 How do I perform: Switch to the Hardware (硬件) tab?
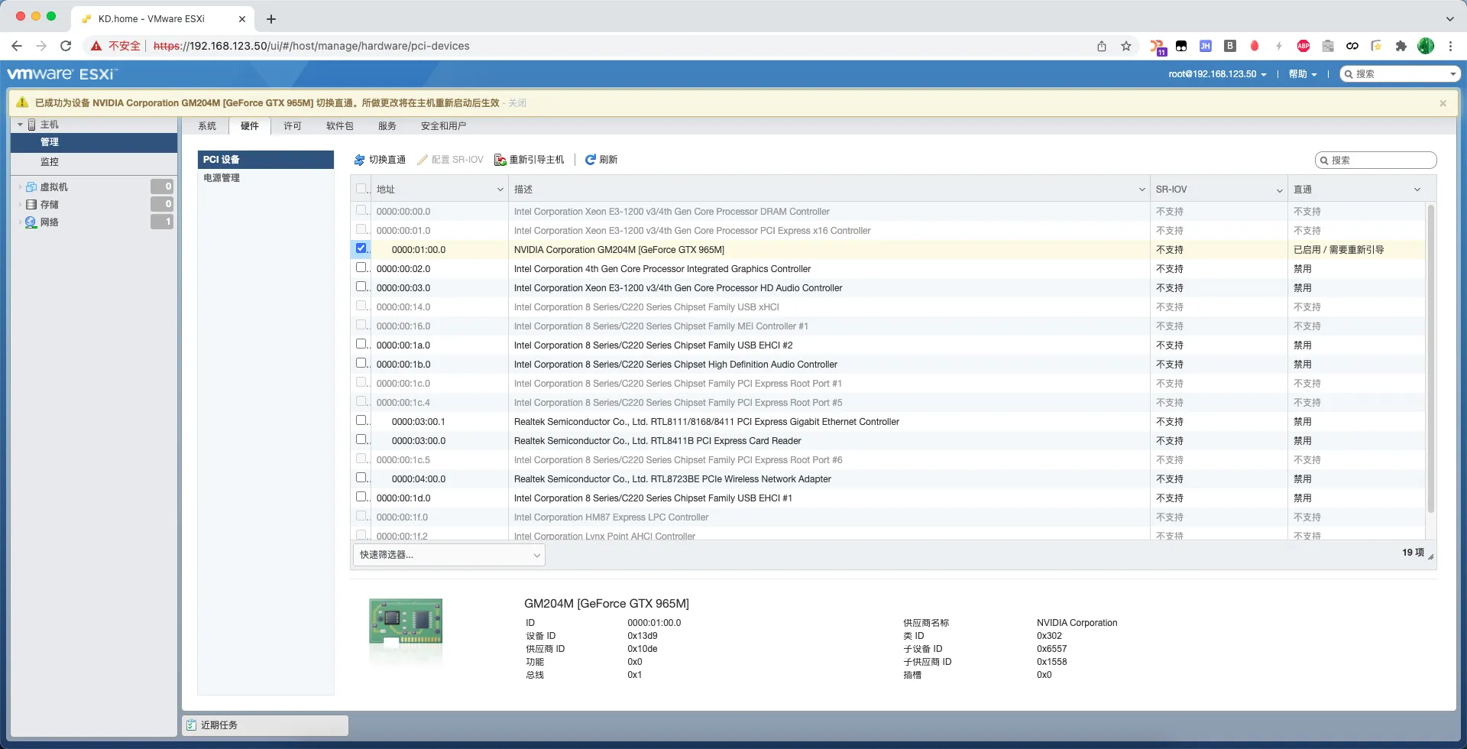tap(250, 126)
